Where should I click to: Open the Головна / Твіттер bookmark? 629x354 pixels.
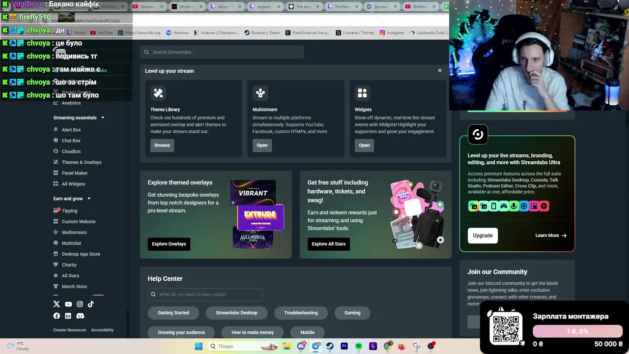click(355, 32)
